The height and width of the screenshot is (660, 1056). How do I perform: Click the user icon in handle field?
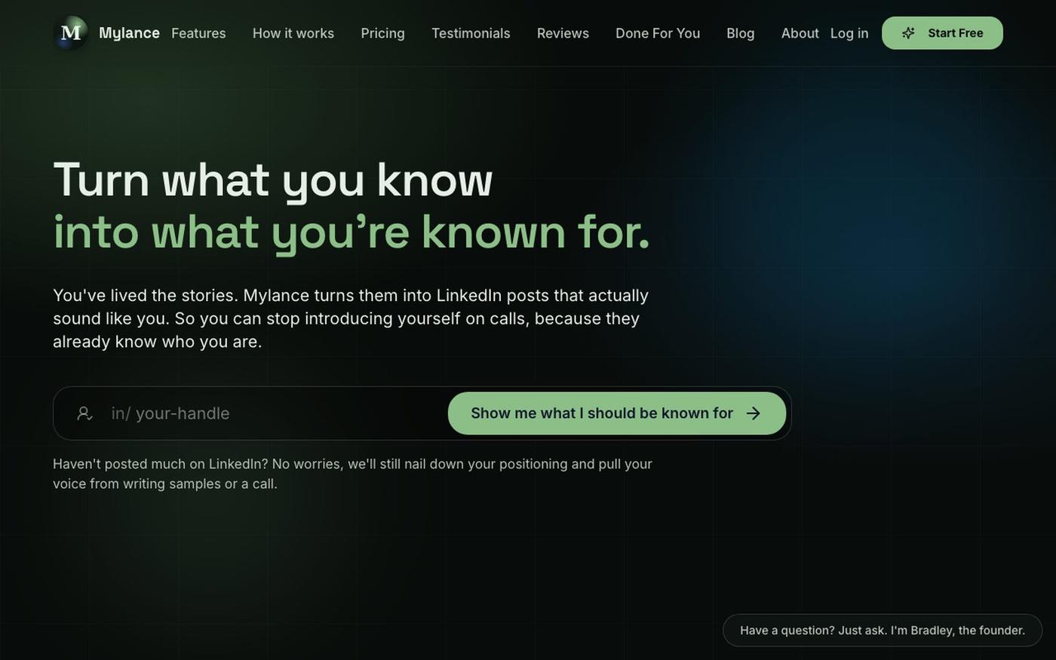click(84, 413)
